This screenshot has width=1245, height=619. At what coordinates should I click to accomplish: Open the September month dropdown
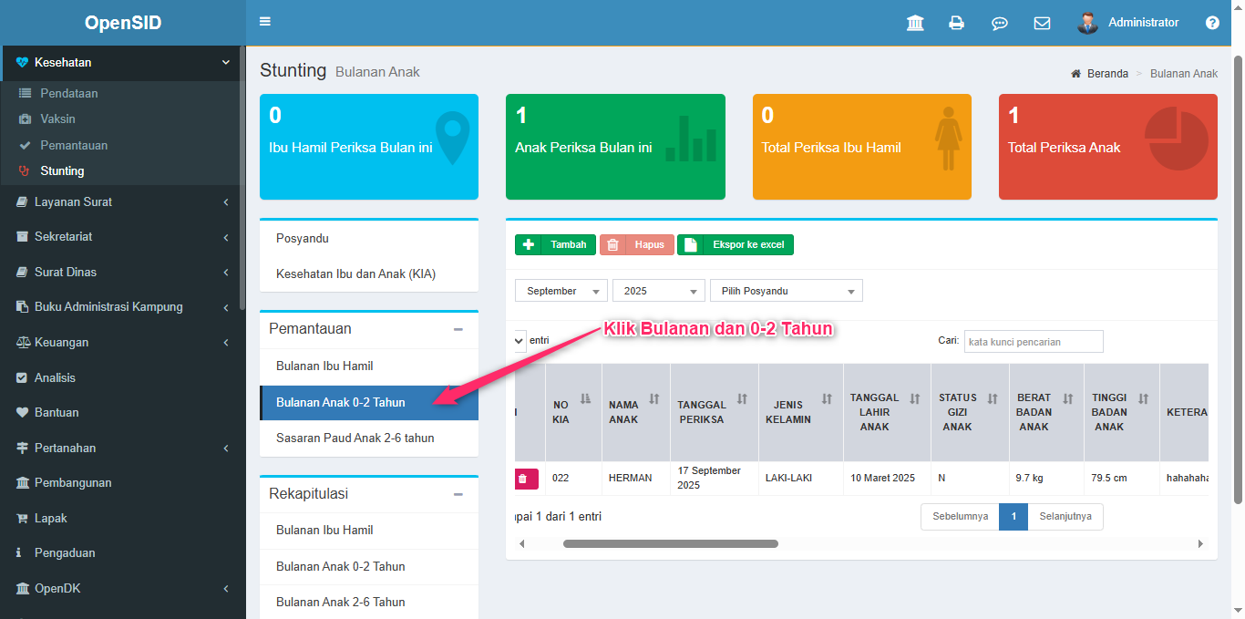click(x=561, y=291)
